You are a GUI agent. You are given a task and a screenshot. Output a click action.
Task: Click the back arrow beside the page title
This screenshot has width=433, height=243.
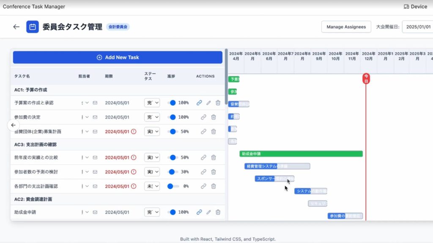tap(16, 27)
